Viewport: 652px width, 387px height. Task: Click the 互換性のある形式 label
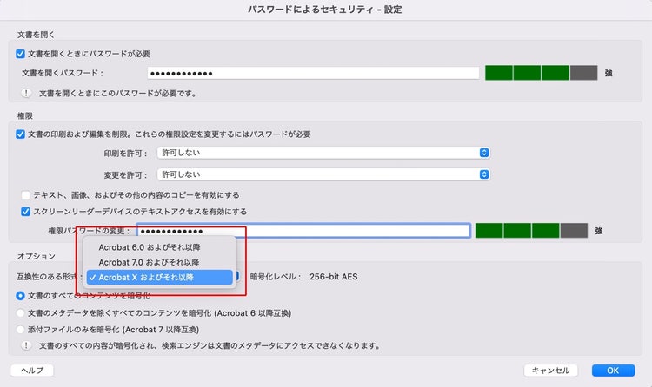(50, 277)
